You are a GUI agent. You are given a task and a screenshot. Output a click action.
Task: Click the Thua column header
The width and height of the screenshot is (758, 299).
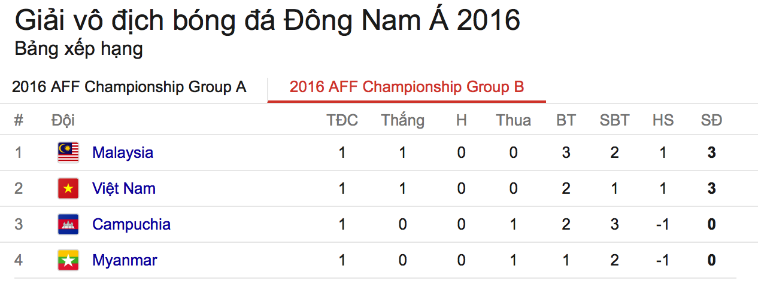point(513,120)
